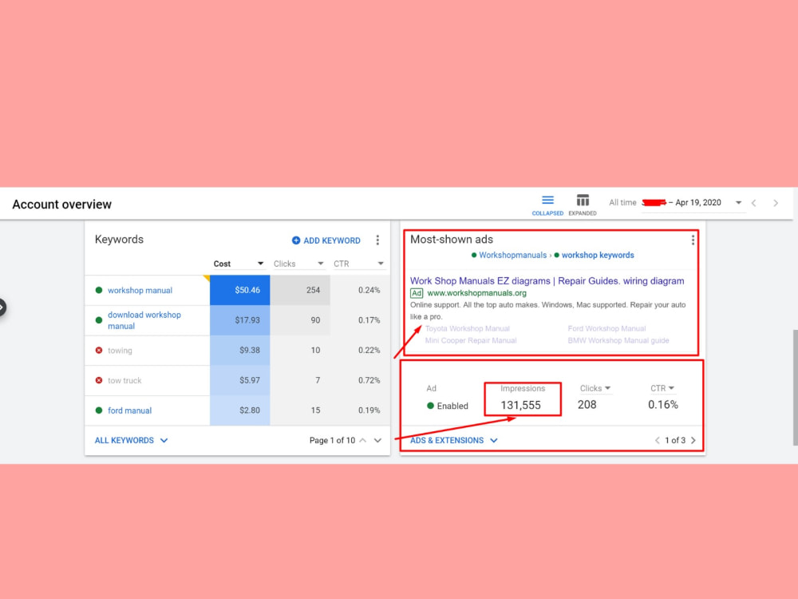Click the Impressions column header
This screenshot has width=798, height=599.
point(523,389)
